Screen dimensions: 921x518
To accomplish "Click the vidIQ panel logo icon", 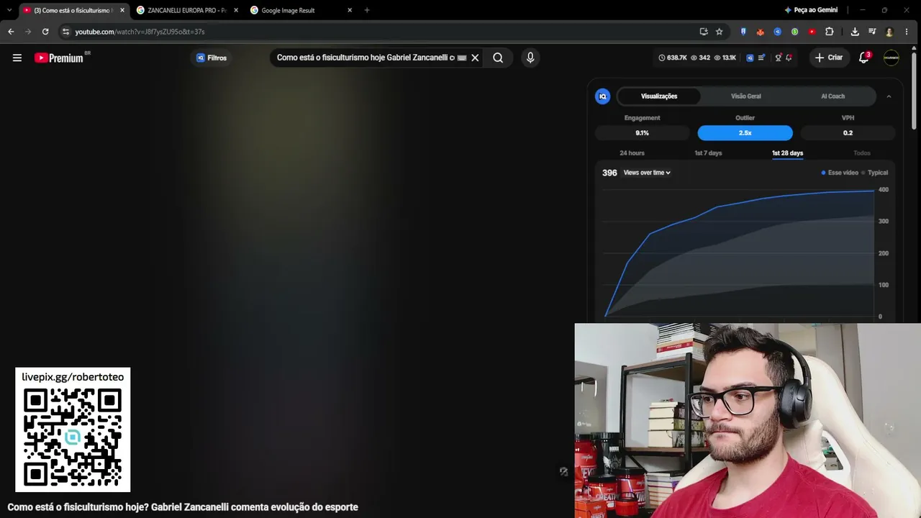I will tap(603, 96).
